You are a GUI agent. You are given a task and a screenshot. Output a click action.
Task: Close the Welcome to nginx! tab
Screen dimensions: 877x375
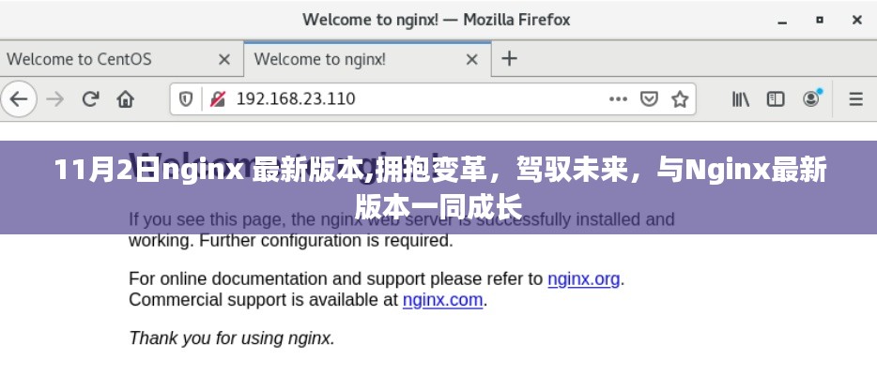[472, 59]
